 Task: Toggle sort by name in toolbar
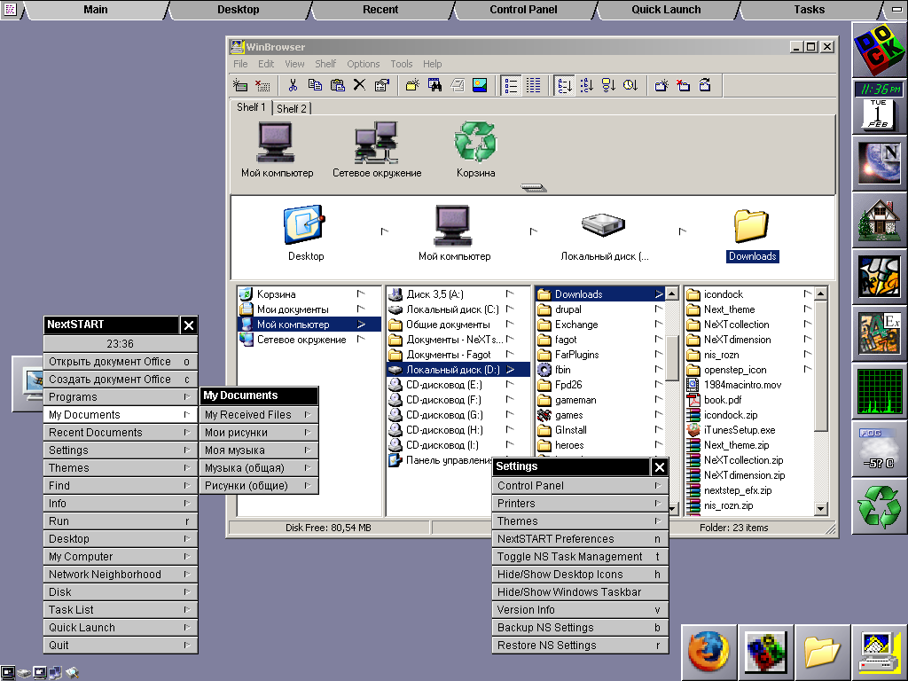564,86
